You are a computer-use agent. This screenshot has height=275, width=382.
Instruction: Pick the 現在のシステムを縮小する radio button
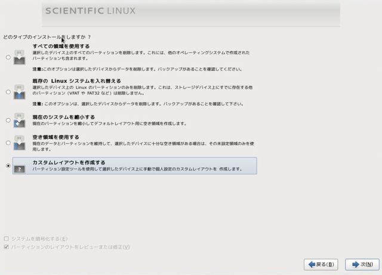click(x=8, y=120)
